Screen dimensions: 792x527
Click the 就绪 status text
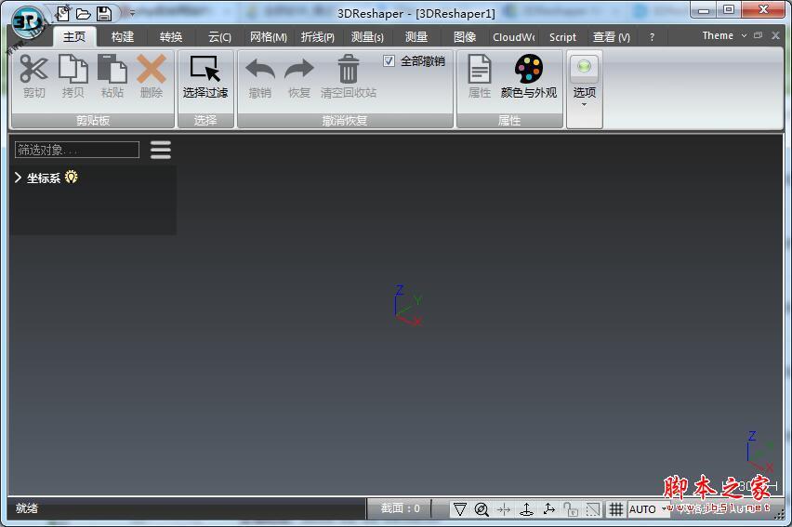point(26,508)
